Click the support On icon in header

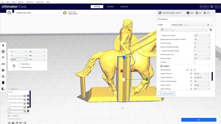[197, 13]
